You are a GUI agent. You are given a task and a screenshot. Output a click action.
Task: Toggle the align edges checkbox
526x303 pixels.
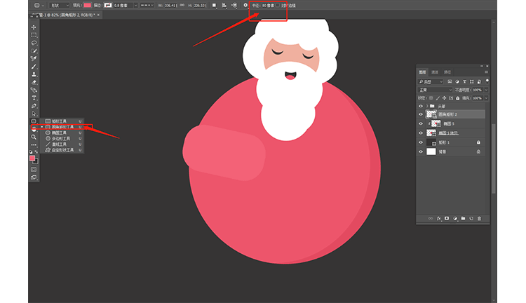pos(278,6)
